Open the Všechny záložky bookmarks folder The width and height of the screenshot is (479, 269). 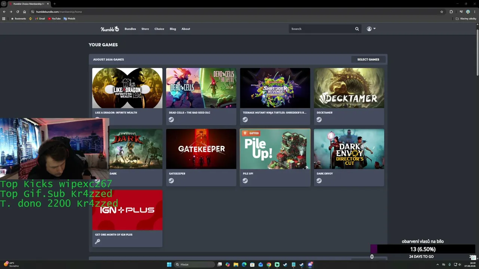pyautogui.click(x=466, y=19)
